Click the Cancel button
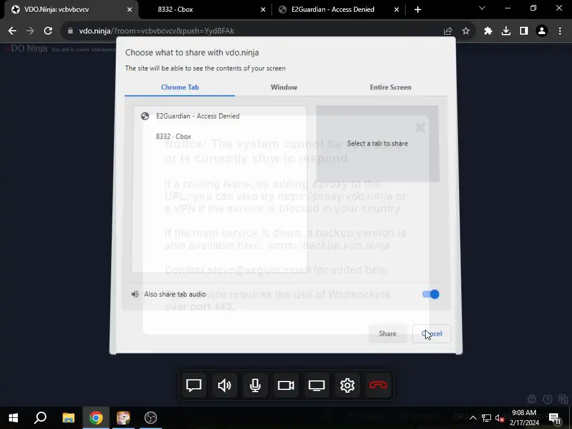Viewport: 572px width, 429px height. [x=432, y=334]
